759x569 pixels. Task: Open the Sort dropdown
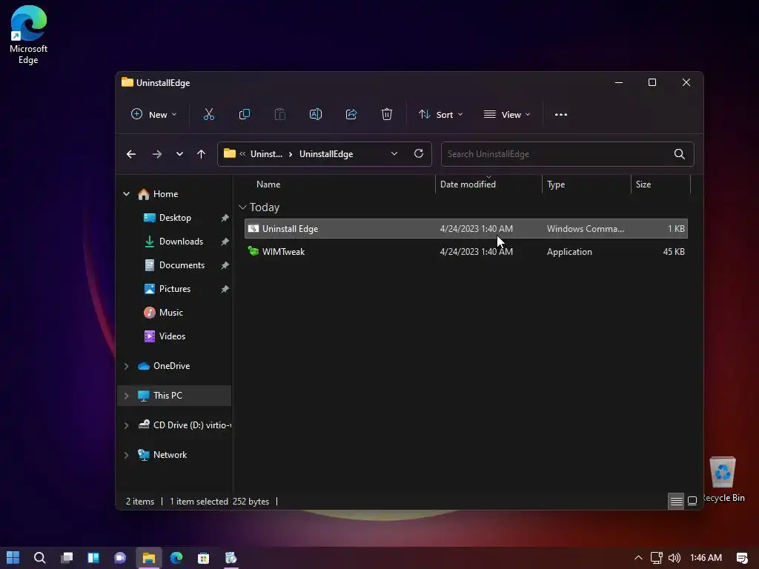(441, 115)
